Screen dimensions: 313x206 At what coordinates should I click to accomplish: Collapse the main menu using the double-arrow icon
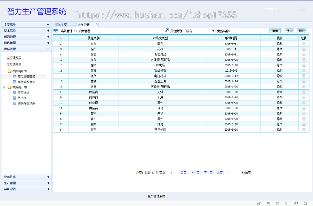pos(48,25)
